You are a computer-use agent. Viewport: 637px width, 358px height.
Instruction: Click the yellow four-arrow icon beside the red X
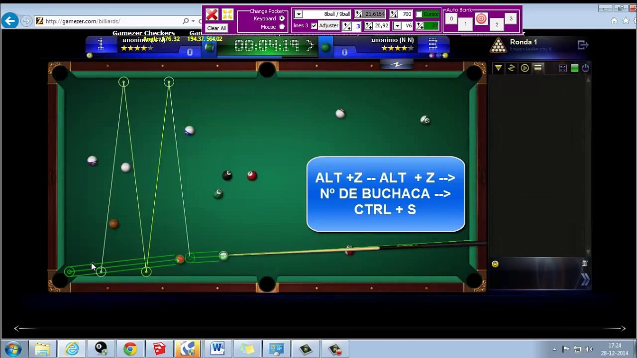point(227,14)
